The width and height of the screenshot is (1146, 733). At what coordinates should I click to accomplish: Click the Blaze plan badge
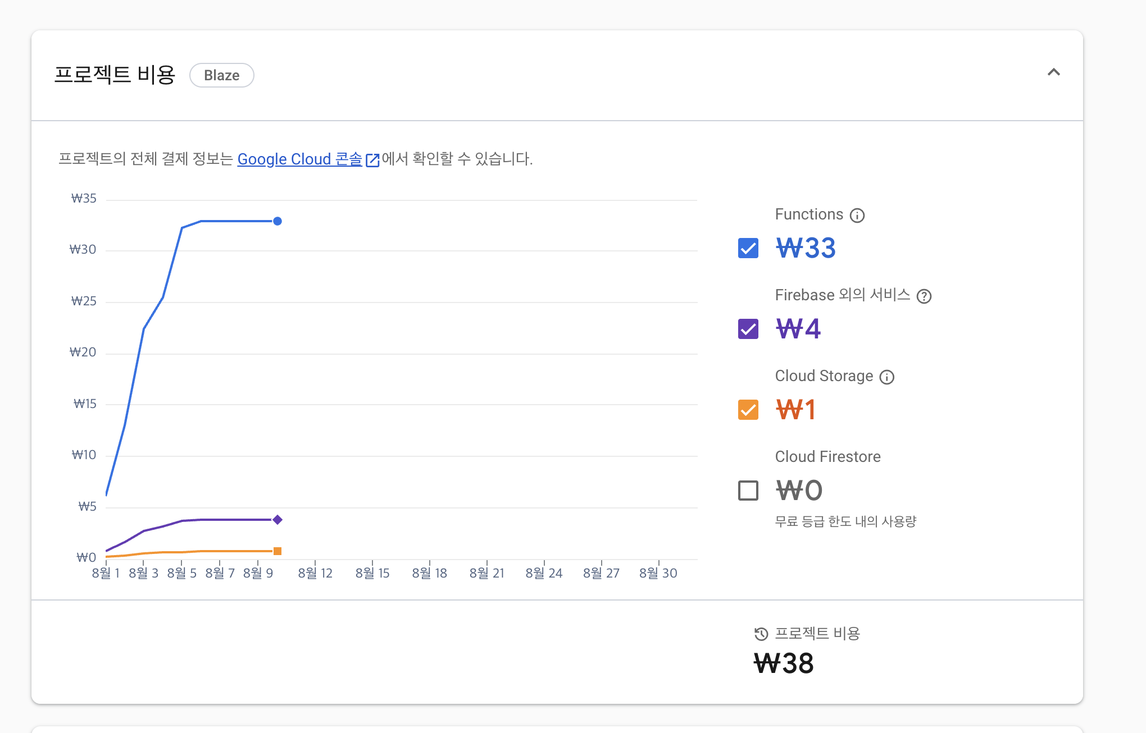221,75
